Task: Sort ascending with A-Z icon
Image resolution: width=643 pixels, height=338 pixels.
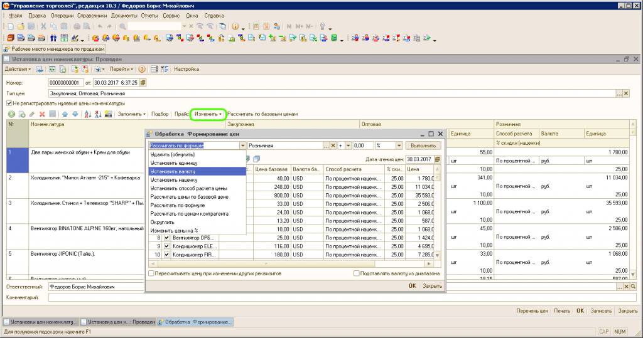Action: pyautogui.click(x=88, y=114)
